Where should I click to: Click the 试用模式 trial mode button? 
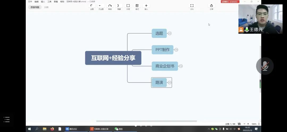(x=230, y=2)
